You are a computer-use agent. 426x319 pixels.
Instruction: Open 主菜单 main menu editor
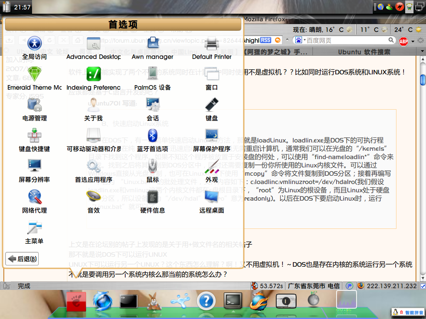click(35, 232)
